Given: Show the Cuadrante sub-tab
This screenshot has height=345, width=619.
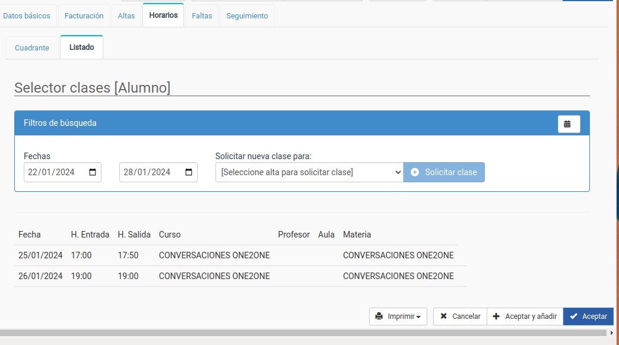Looking at the screenshot, I should pos(32,48).
